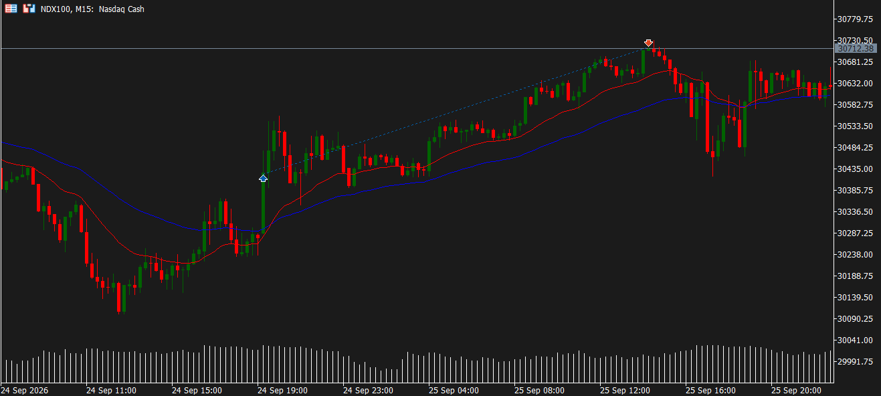This screenshot has height=396, width=881.
Task: Click the 30139.50 price scale label
Action: click(x=855, y=297)
